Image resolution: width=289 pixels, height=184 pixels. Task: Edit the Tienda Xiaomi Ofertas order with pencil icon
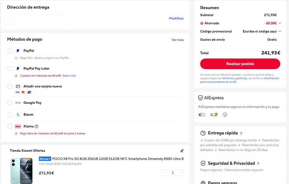tap(182, 151)
